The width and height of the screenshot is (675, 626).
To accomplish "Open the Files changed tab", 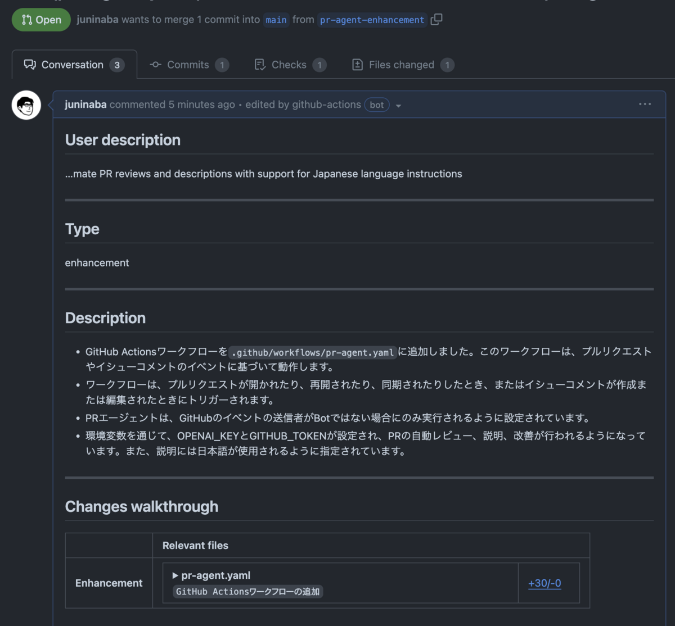I will click(x=401, y=64).
